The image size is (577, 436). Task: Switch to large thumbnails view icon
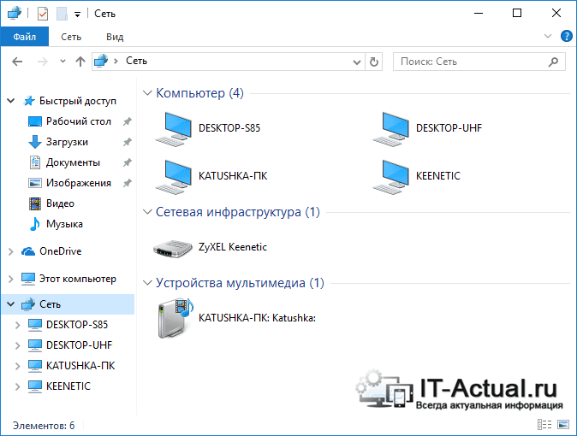coord(563,425)
